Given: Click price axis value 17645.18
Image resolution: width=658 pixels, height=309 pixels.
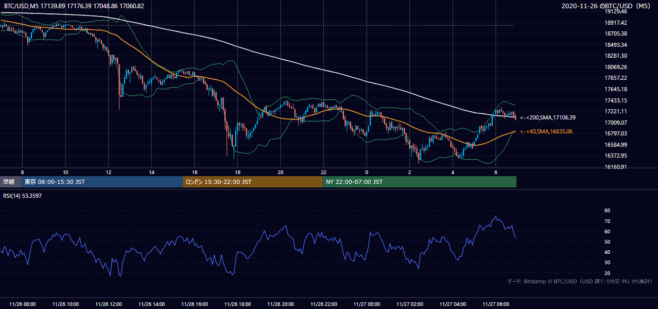Looking at the screenshot, I should [x=615, y=89].
